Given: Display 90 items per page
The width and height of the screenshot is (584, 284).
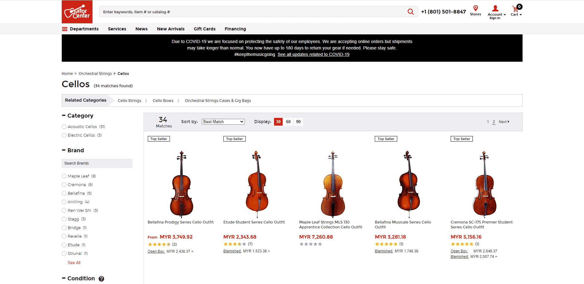Looking at the screenshot, I should point(298,122).
